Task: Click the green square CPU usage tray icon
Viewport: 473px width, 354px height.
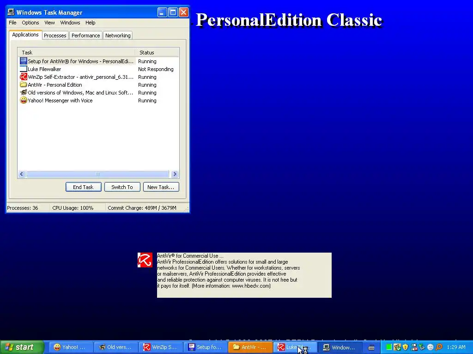Action: [x=389, y=347]
